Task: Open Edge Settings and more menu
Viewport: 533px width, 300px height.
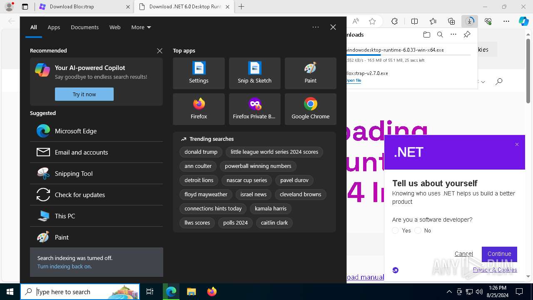Action: [x=506, y=21]
